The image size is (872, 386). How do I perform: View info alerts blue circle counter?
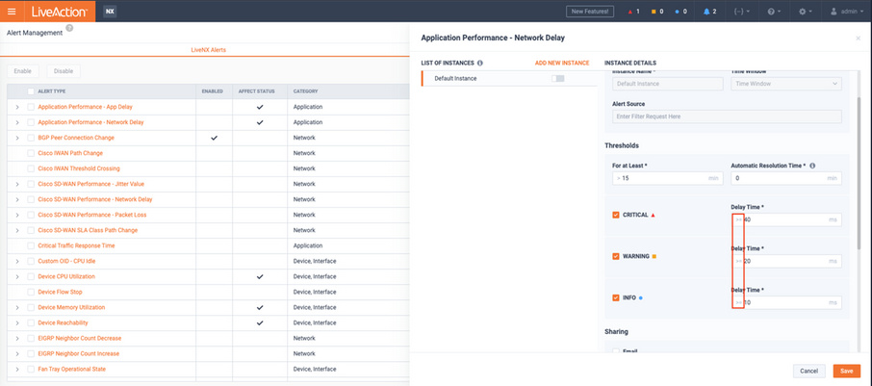(x=680, y=12)
